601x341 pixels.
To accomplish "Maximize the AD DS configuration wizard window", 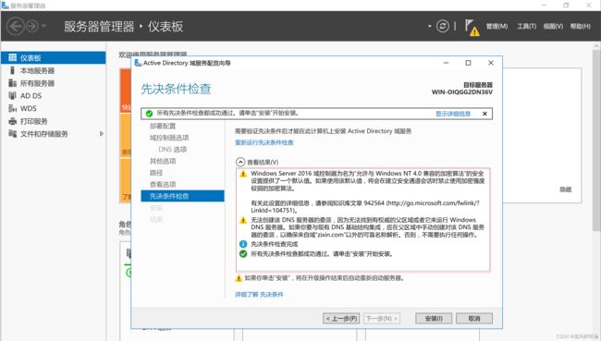I will tap(468, 63).
